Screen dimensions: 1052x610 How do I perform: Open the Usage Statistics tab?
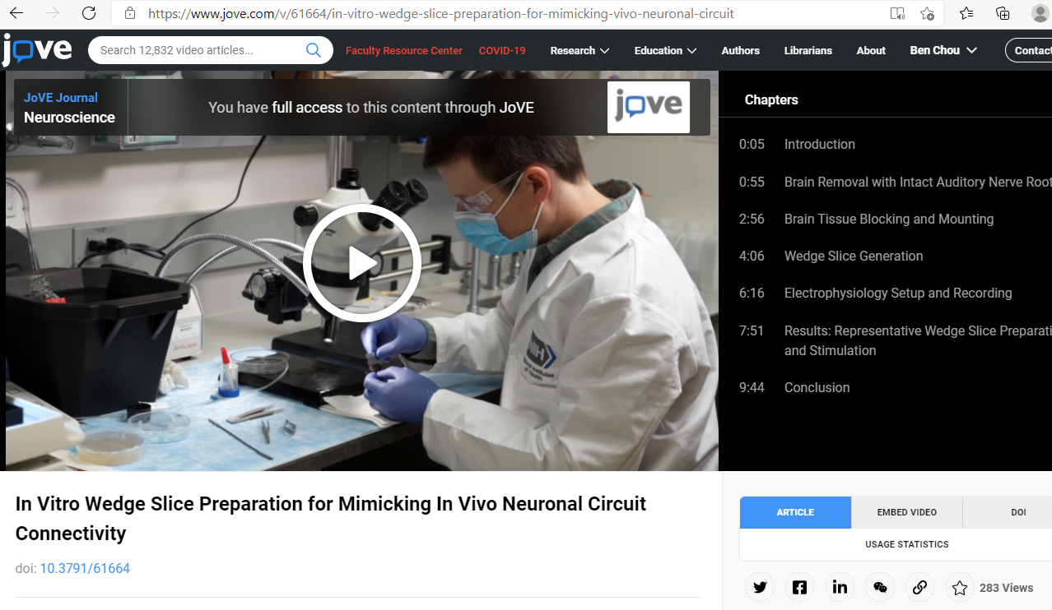tap(906, 544)
